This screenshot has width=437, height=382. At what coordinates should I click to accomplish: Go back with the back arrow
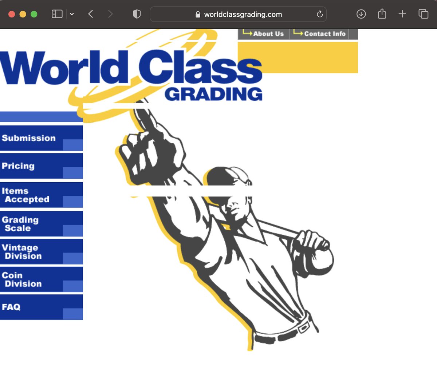tap(91, 14)
